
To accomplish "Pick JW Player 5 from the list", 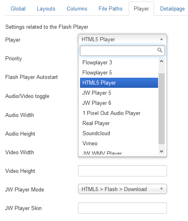I will tap(119, 93).
